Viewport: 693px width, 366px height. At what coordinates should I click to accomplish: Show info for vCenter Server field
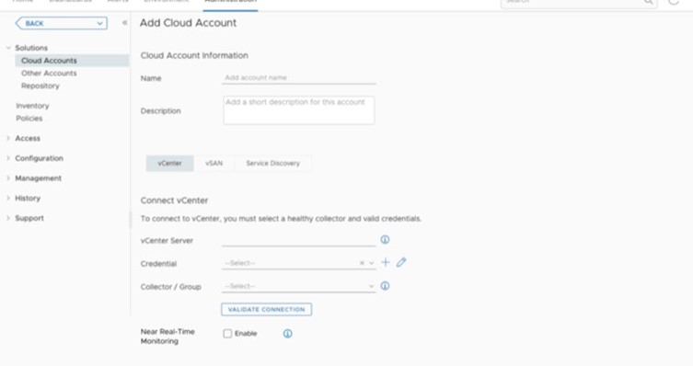(385, 240)
